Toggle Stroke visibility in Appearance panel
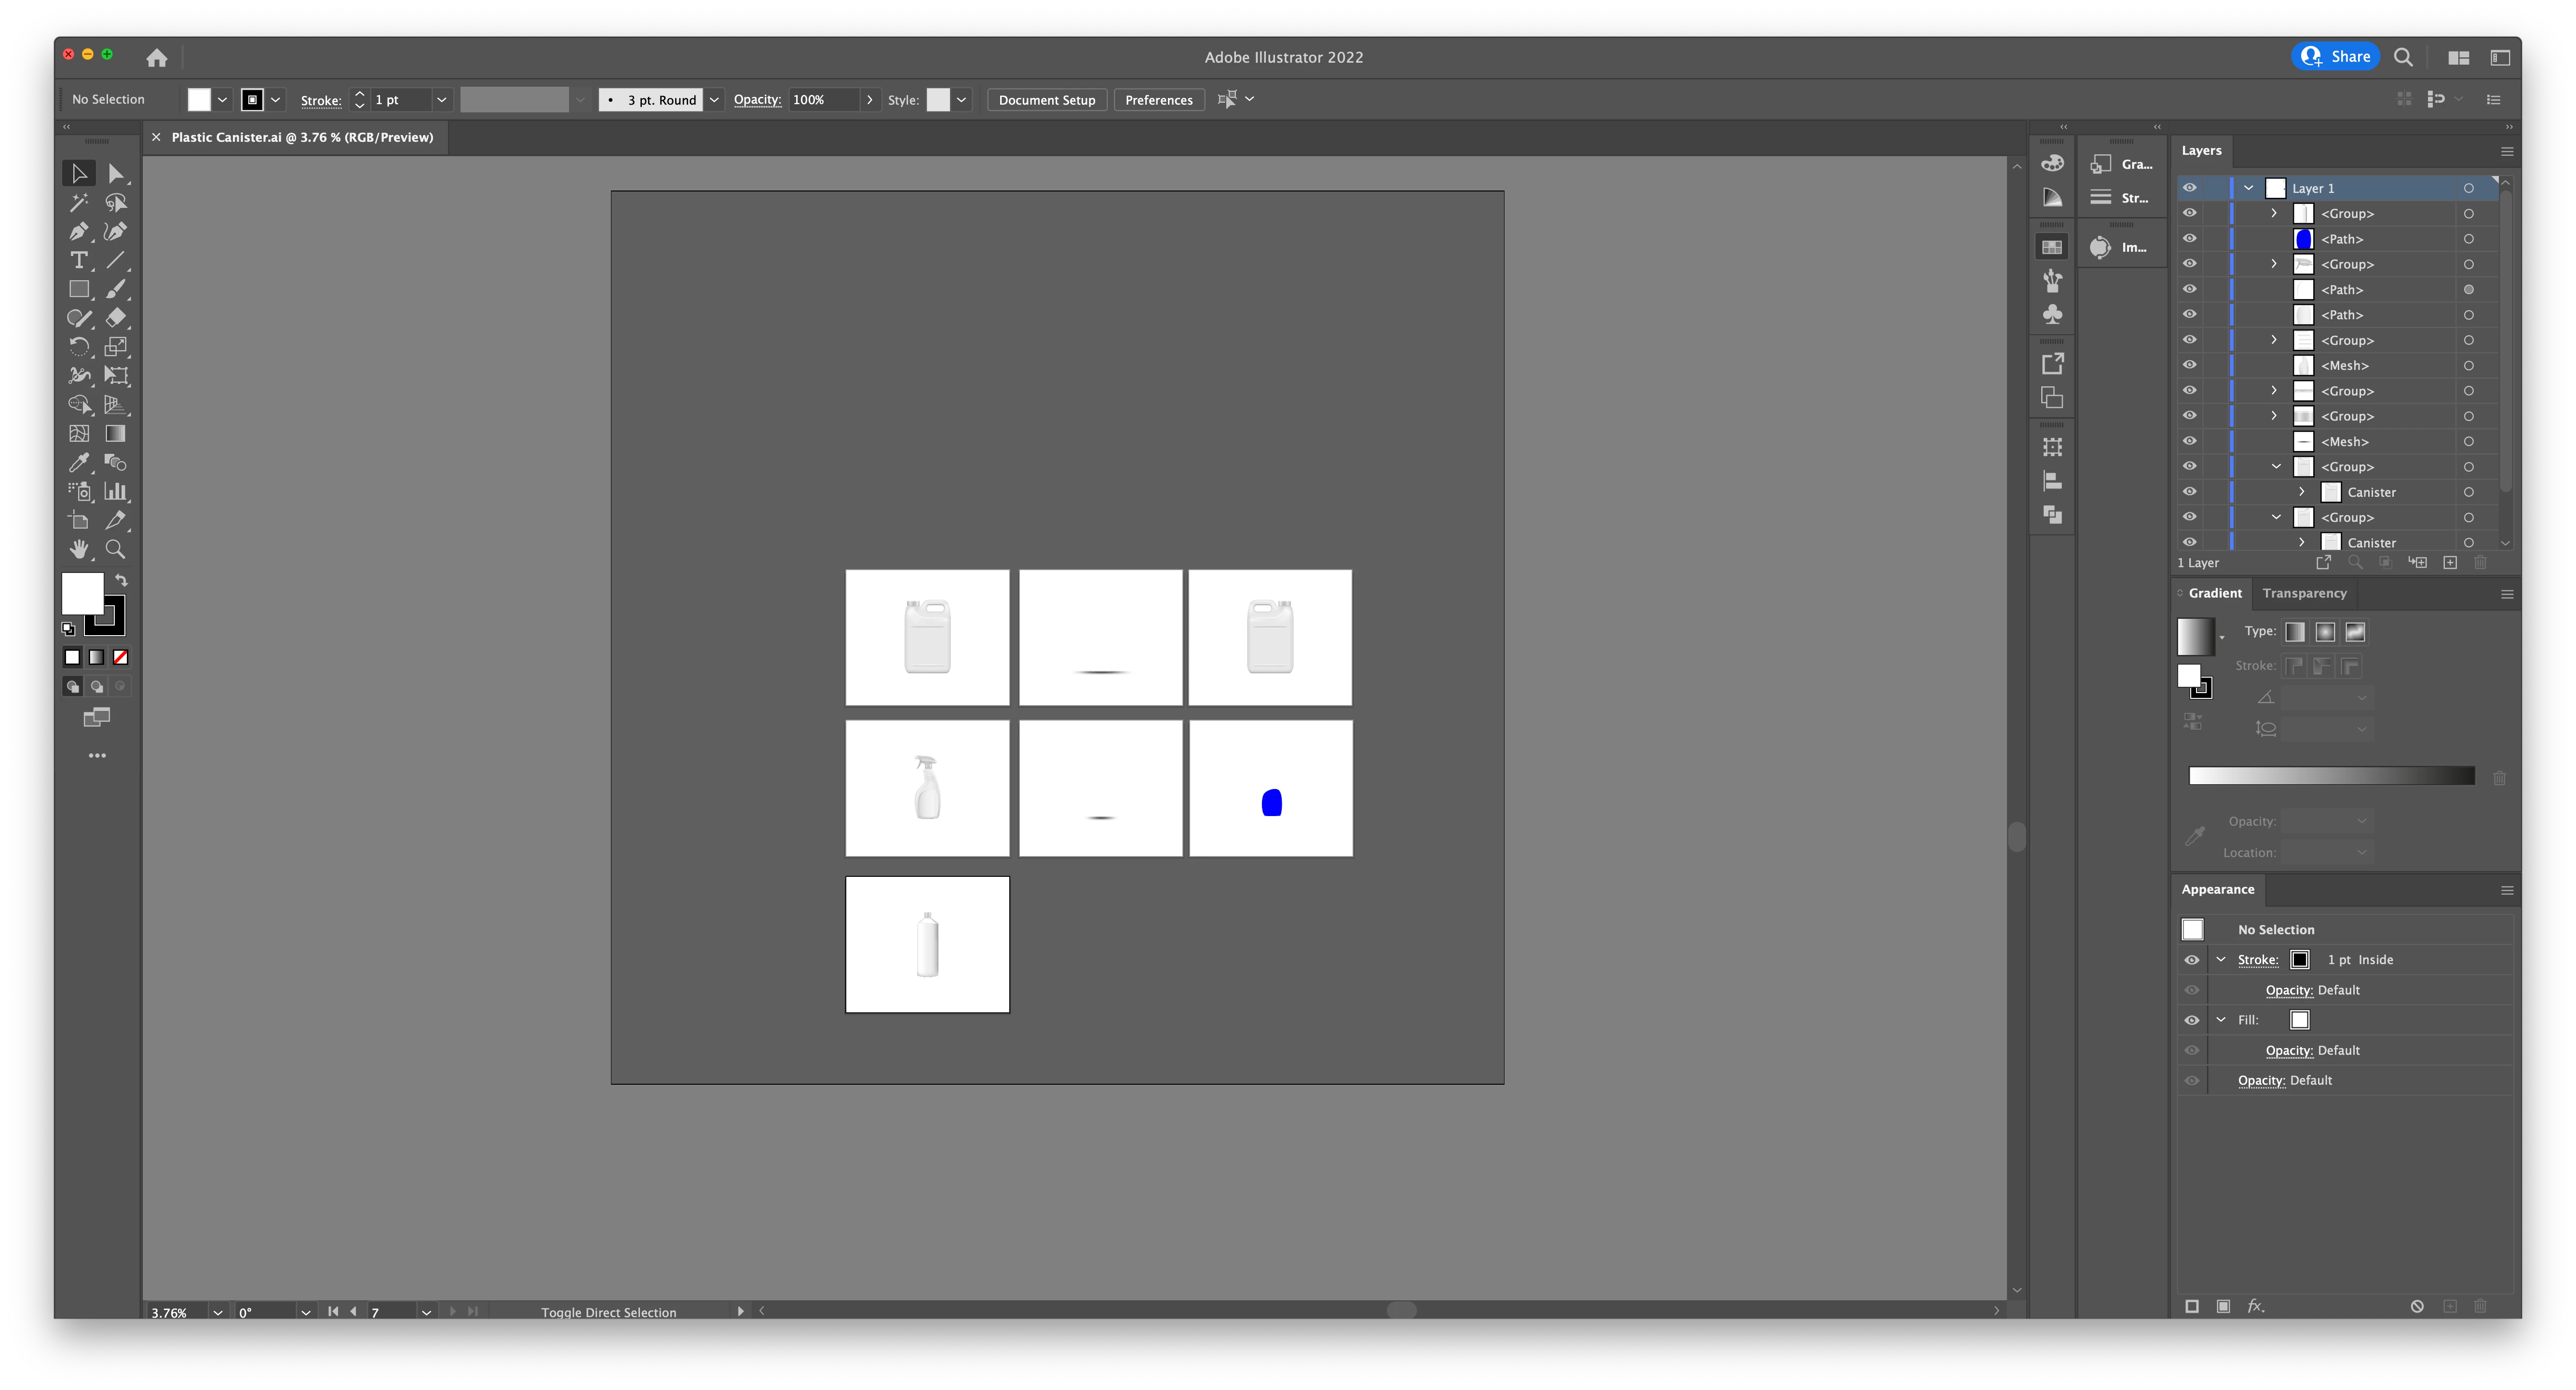This screenshot has width=2576, height=1390. tap(2192, 960)
